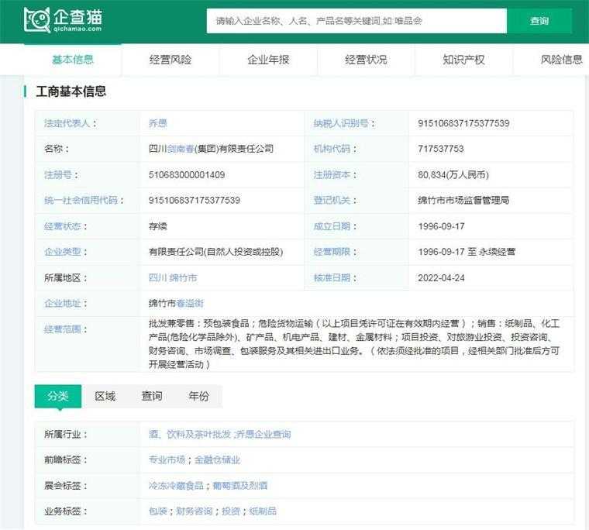Open the 冷冻冷藏食品 exhibition tag

(176, 486)
